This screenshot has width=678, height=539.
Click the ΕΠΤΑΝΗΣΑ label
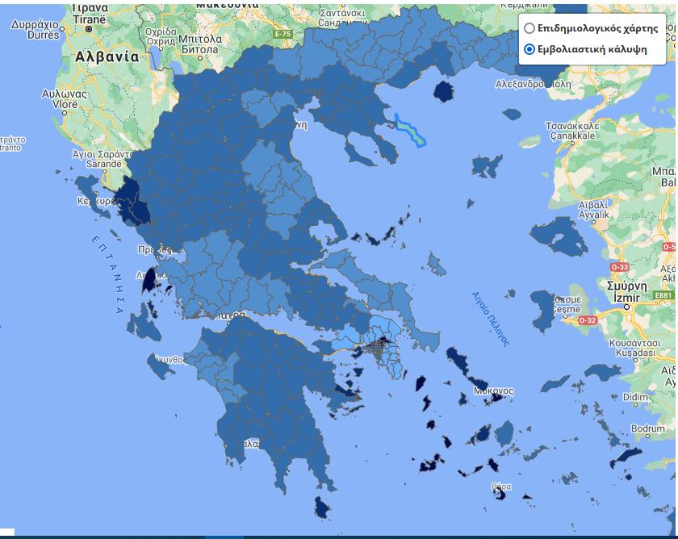pos(108,274)
